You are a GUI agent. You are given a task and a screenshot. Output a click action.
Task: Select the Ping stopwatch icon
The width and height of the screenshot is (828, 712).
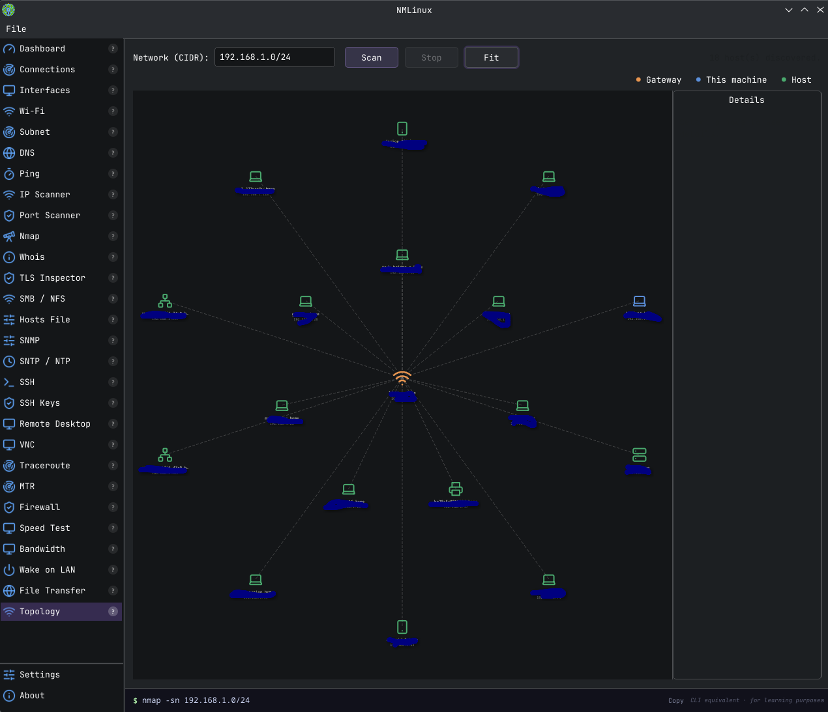pos(9,174)
